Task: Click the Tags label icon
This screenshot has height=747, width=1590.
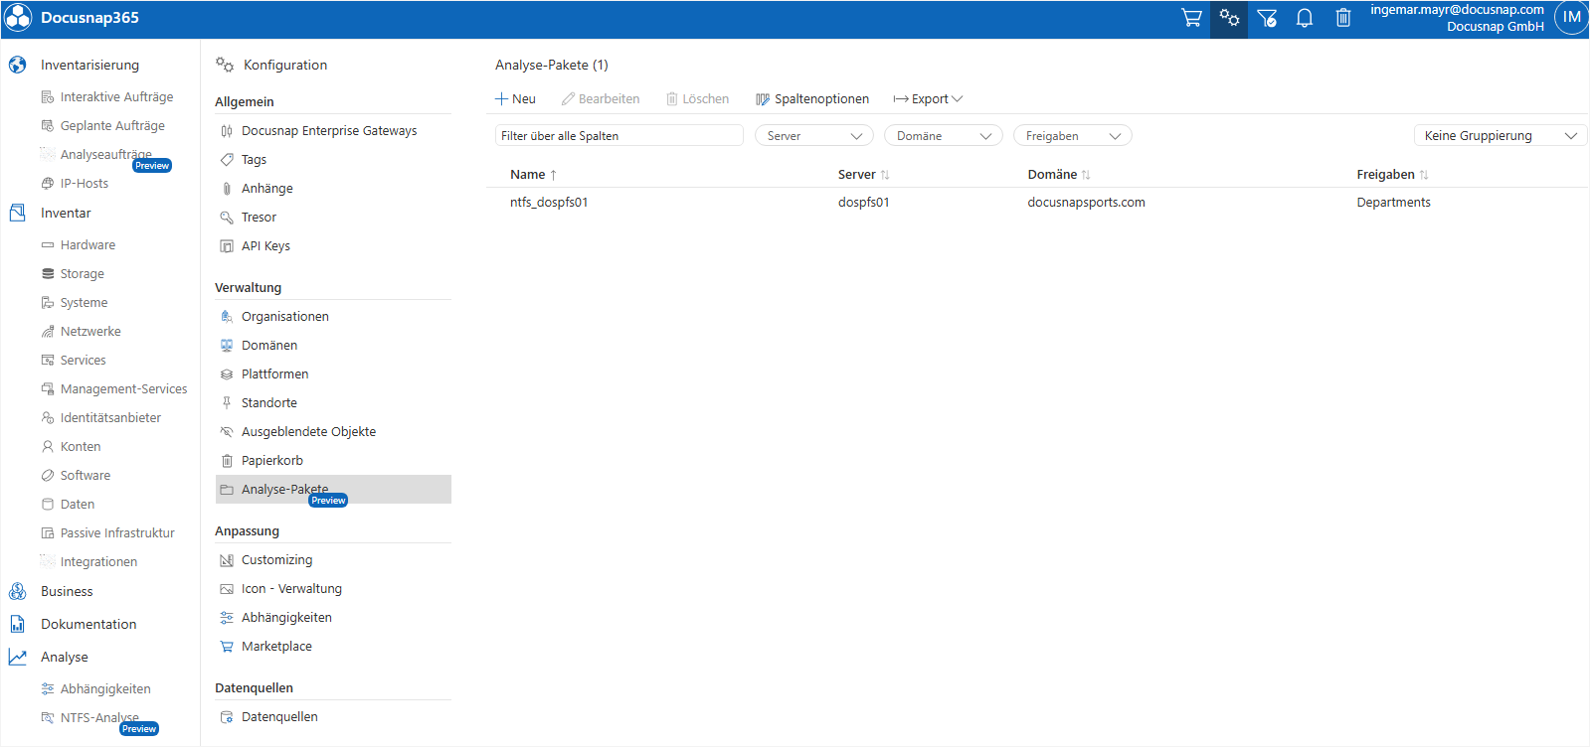Action: tap(227, 160)
